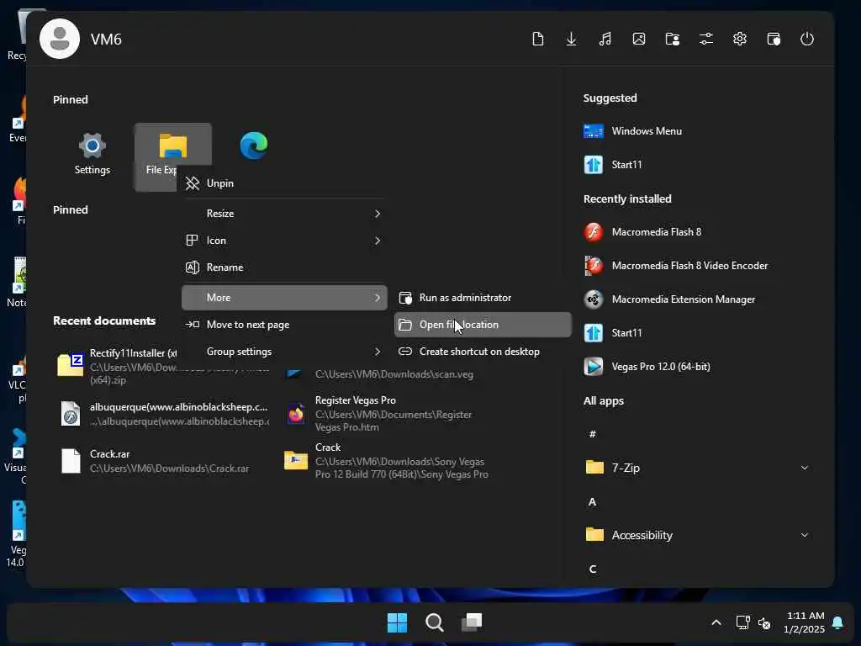861x646 pixels.
Task: Select Create shortcut on desktop
Action: click(x=483, y=352)
